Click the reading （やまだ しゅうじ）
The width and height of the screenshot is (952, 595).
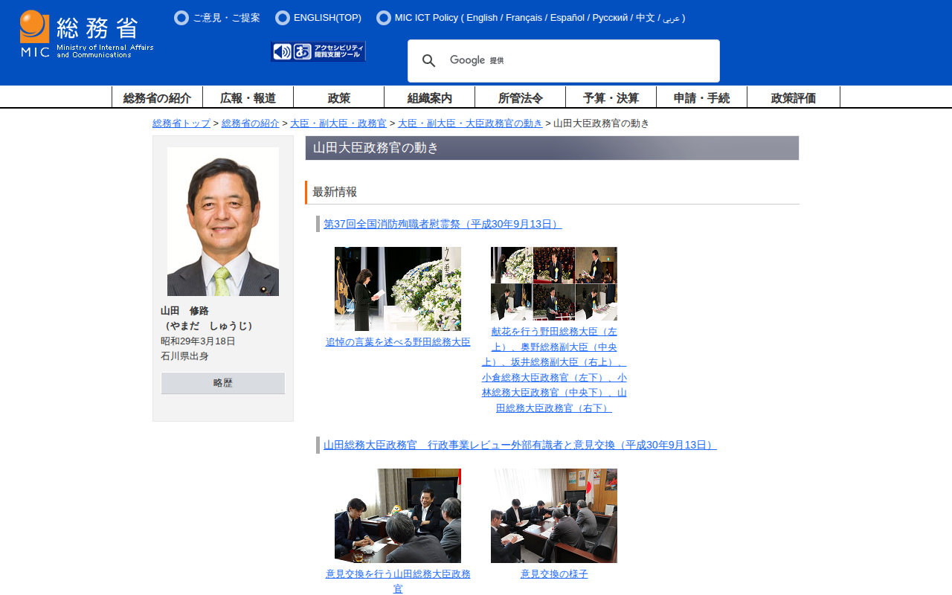tap(209, 326)
